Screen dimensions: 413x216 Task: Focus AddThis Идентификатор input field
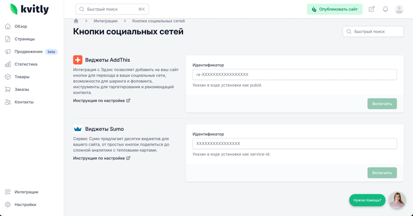[295, 75]
